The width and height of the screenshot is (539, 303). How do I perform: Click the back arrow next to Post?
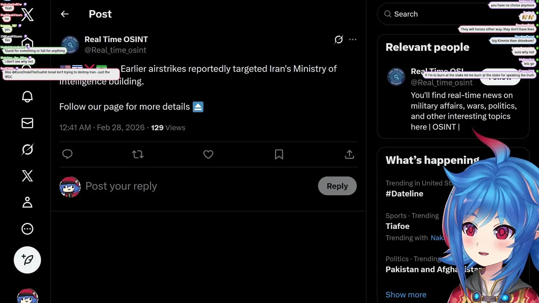coord(64,14)
